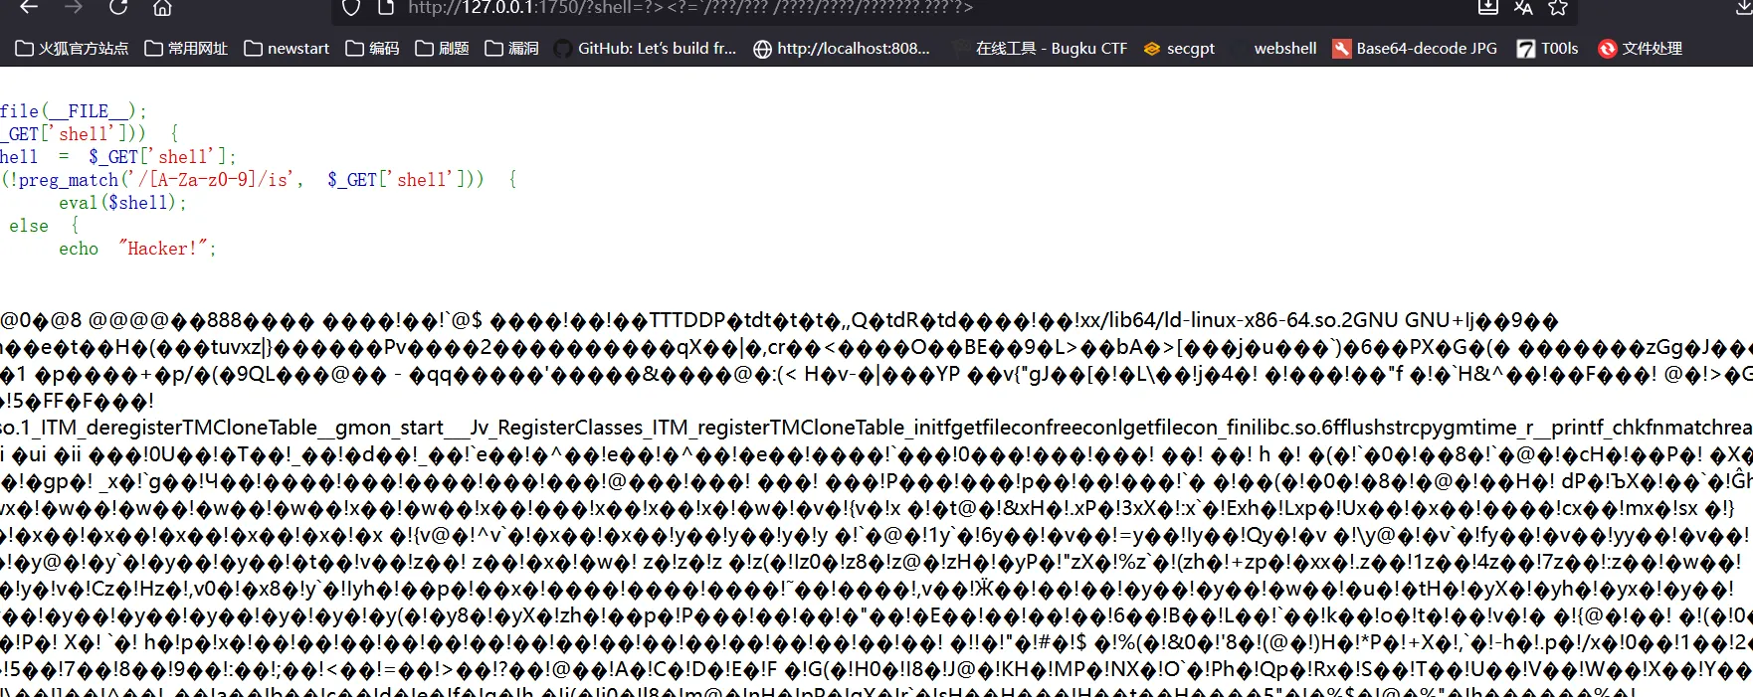Bookmark this page with the star
This screenshot has height=697, width=1753.
1558,8
